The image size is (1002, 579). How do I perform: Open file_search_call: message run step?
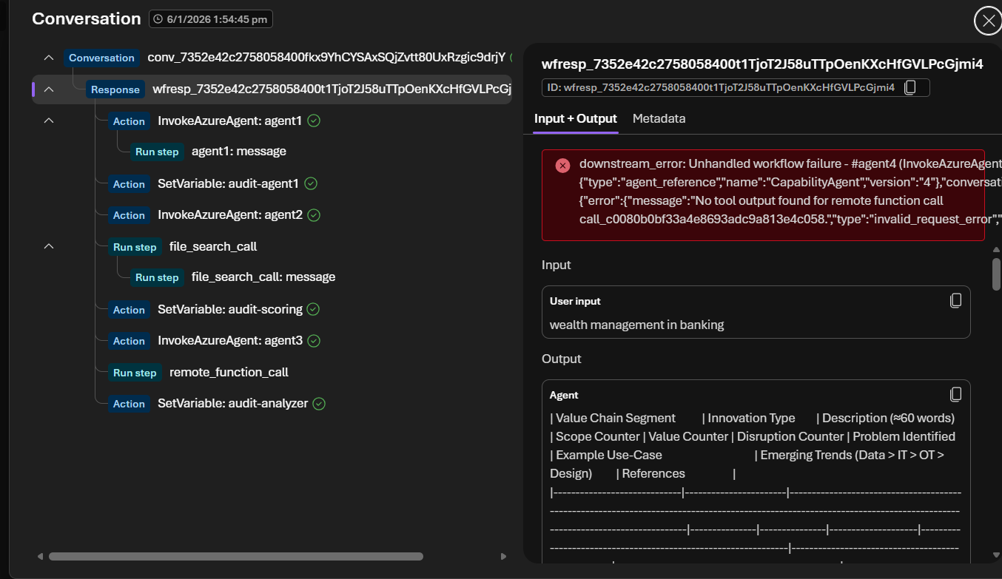click(x=263, y=277)
